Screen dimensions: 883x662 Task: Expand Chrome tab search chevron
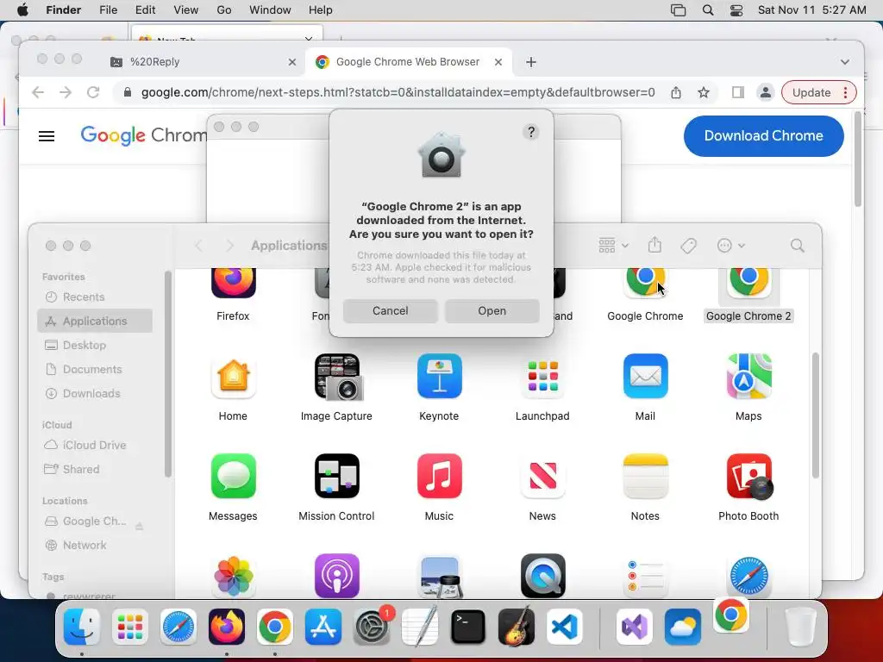[845, 62]
